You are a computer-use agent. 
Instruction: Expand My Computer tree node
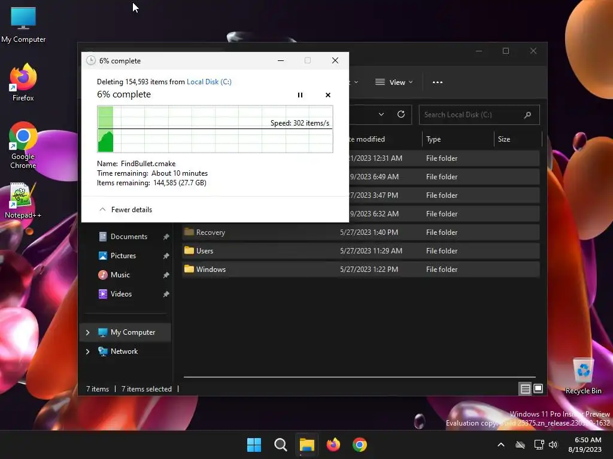[87, 332]
